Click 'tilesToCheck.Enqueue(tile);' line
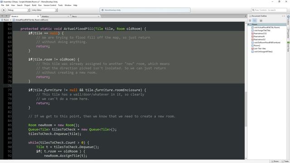Viewport: 290px width, 163px height. coord(55,134)
